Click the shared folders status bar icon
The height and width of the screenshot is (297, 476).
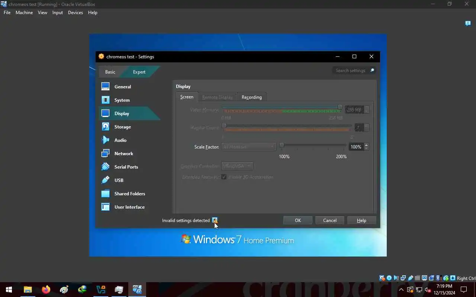417,278
